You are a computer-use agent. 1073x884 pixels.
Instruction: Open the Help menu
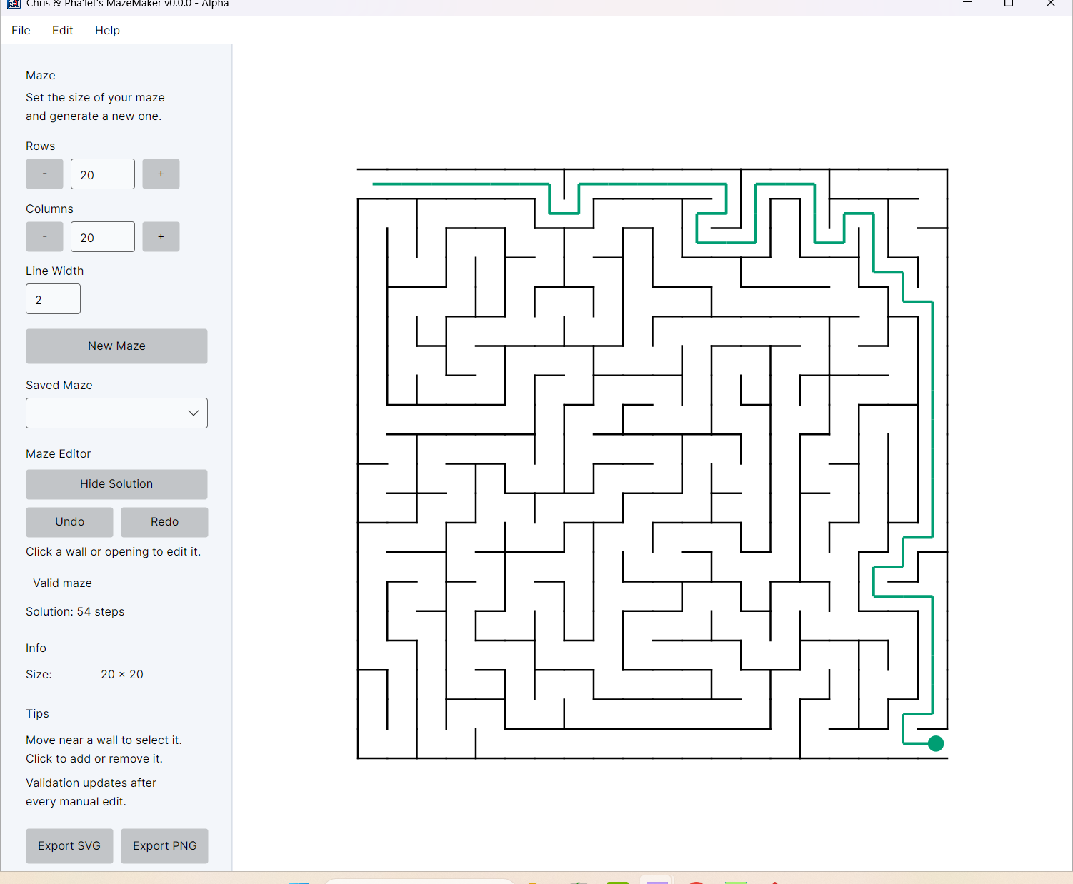click(x=107, y=30)
